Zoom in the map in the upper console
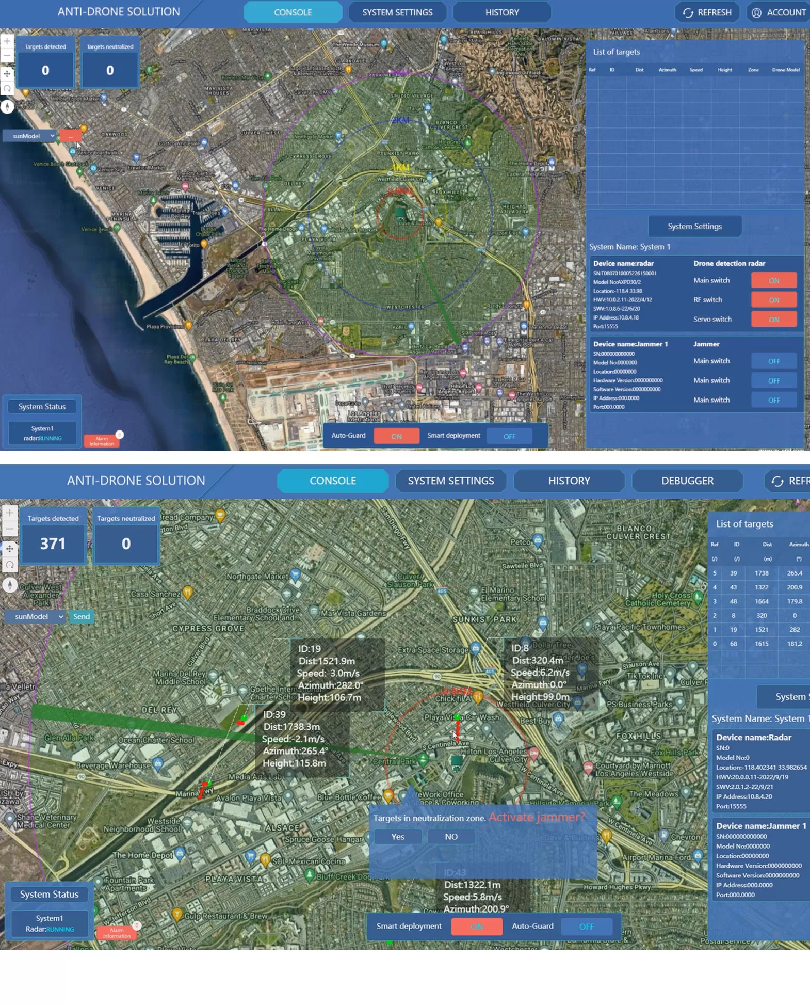 pyautogui.click(x=7, y=41)
